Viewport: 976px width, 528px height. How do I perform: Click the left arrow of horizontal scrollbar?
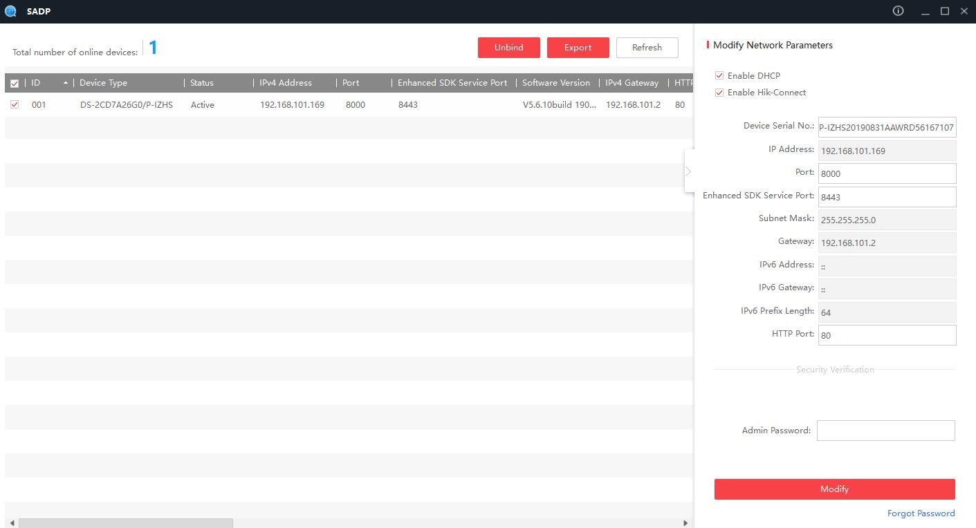pyautogui.click(x=12, y=523)
